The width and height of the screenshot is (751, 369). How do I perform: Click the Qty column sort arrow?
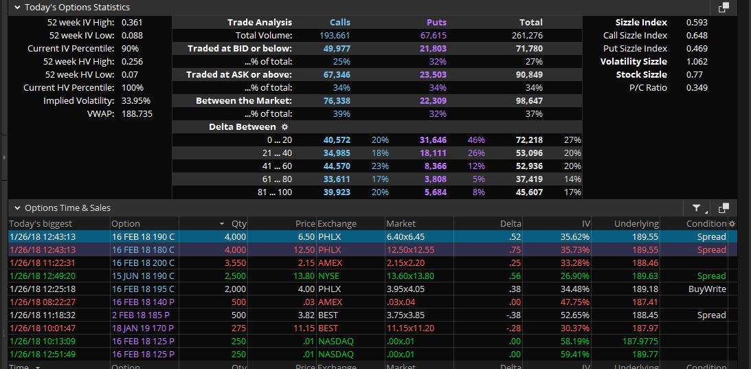tap(221, 224)
